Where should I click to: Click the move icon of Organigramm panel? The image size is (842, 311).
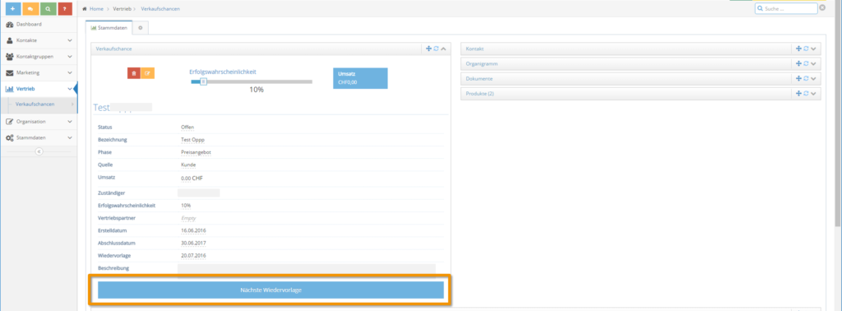[x=798, y=63]
